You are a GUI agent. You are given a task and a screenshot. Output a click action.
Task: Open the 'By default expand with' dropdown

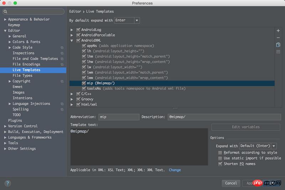127,20
